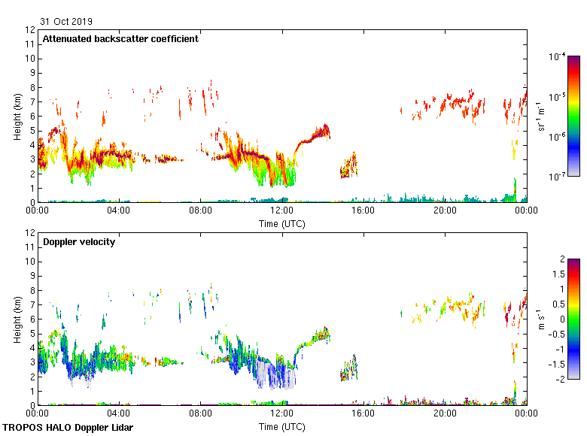Click the 16:00 tick under the backscatter plot
Screen dimensions: 587x436
pos(363,211)
